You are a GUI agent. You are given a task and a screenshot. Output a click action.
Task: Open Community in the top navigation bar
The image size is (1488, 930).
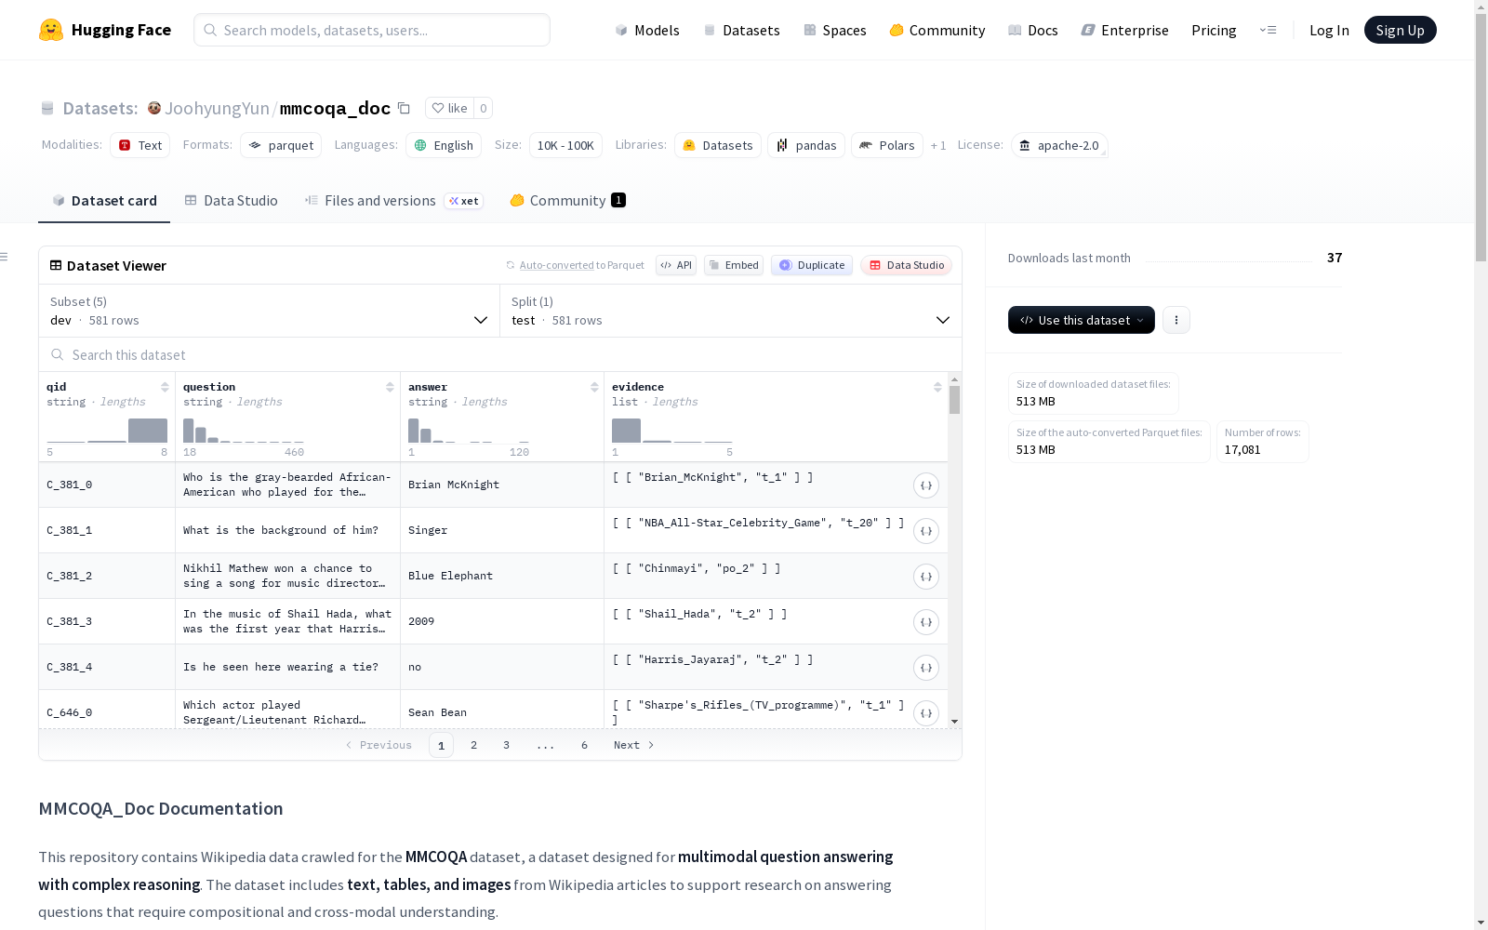coord(937,30)
